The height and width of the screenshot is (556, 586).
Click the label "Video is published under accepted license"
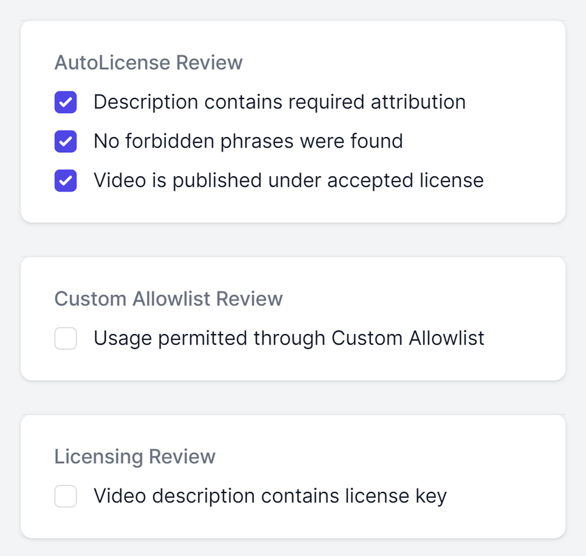click(287, 180)
